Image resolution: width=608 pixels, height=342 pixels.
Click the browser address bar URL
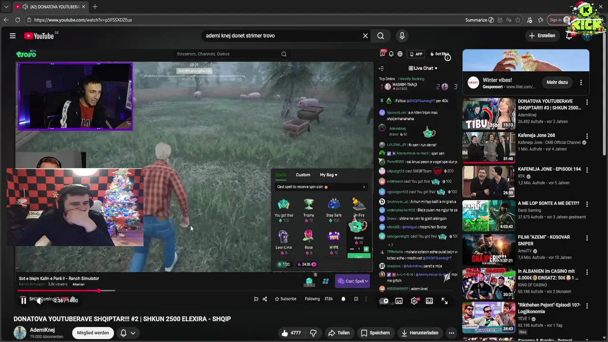tap(83, 20)
